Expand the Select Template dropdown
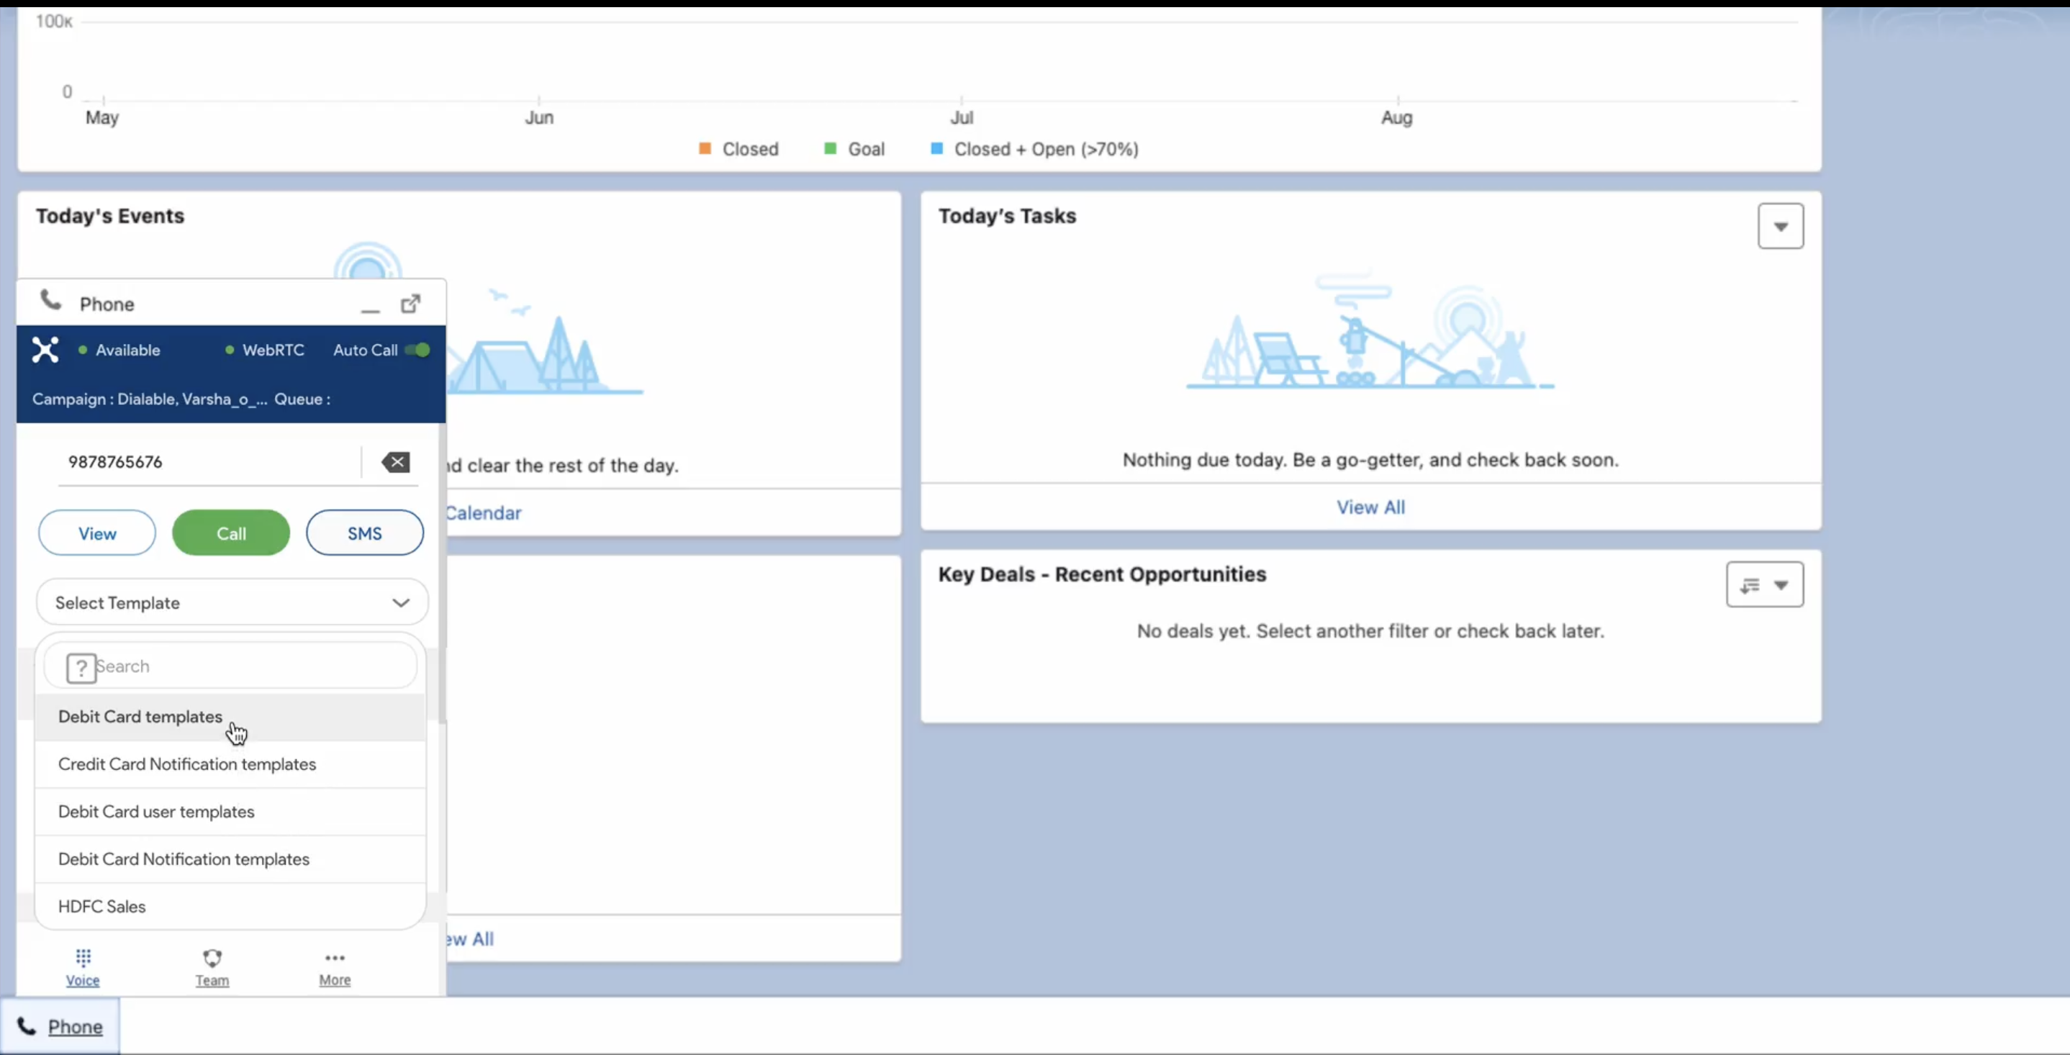Image resolution: width=2070 pixels, height=1055 pixels. point(232,602)
